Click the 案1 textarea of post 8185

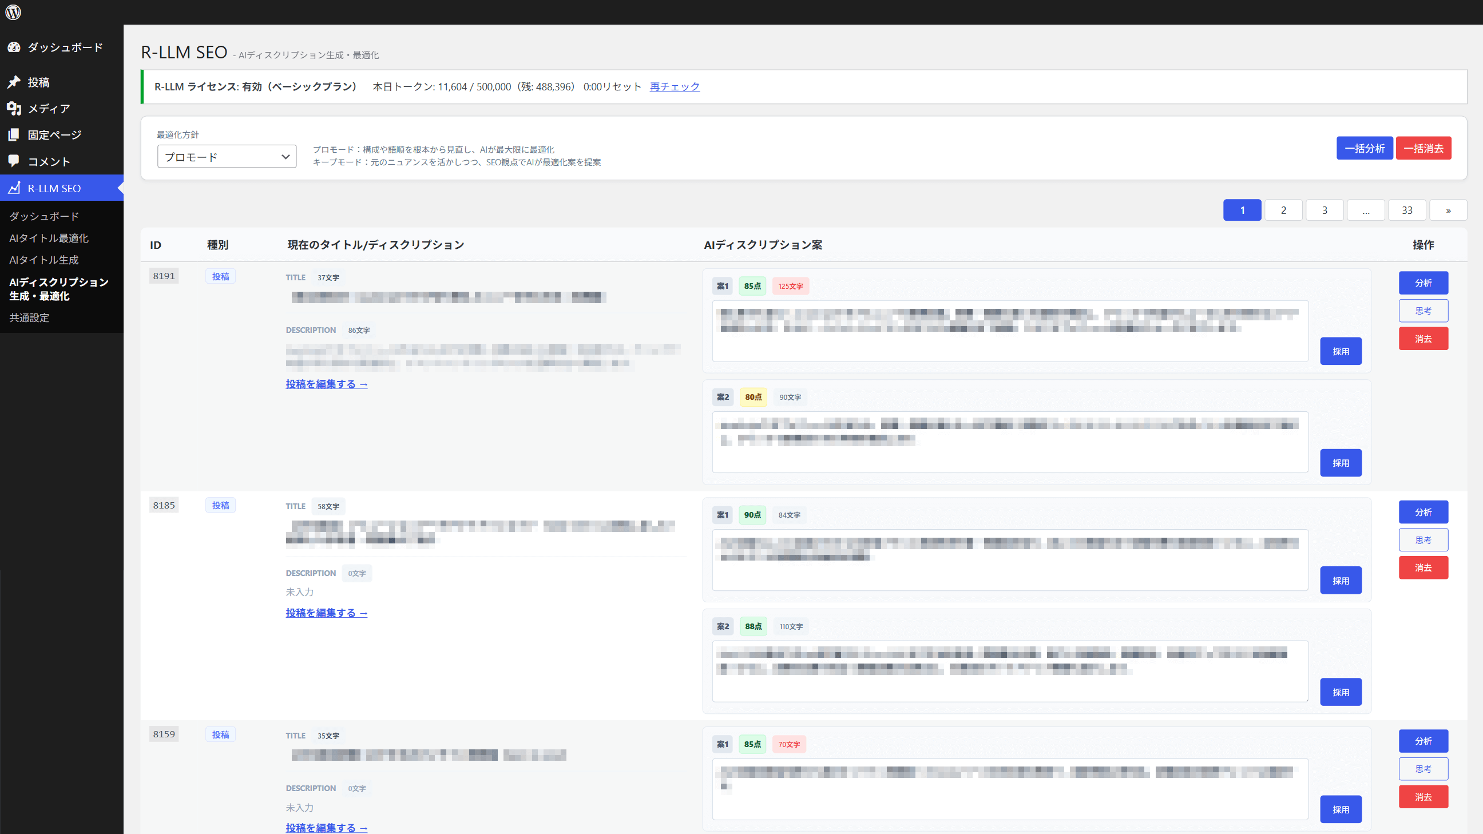tap(1010, 560)
